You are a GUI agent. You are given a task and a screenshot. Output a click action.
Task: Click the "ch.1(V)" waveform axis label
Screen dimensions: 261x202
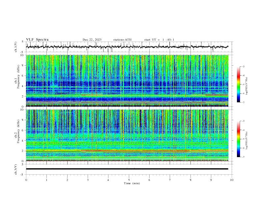click(x=16, y=47)
